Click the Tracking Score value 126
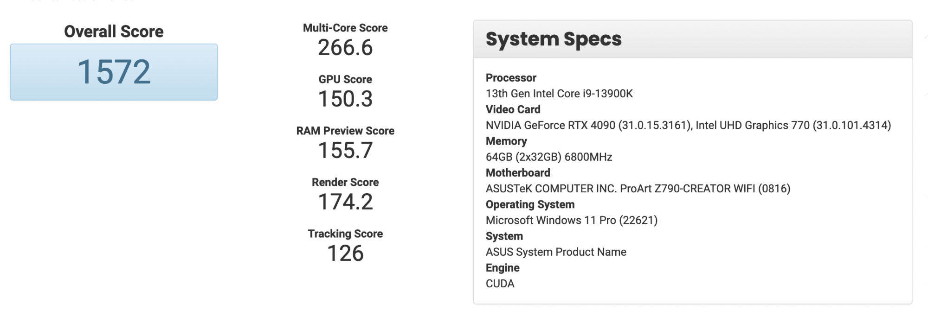The width and height of the screenshot is (928, 323). click(x=345, y=253)
